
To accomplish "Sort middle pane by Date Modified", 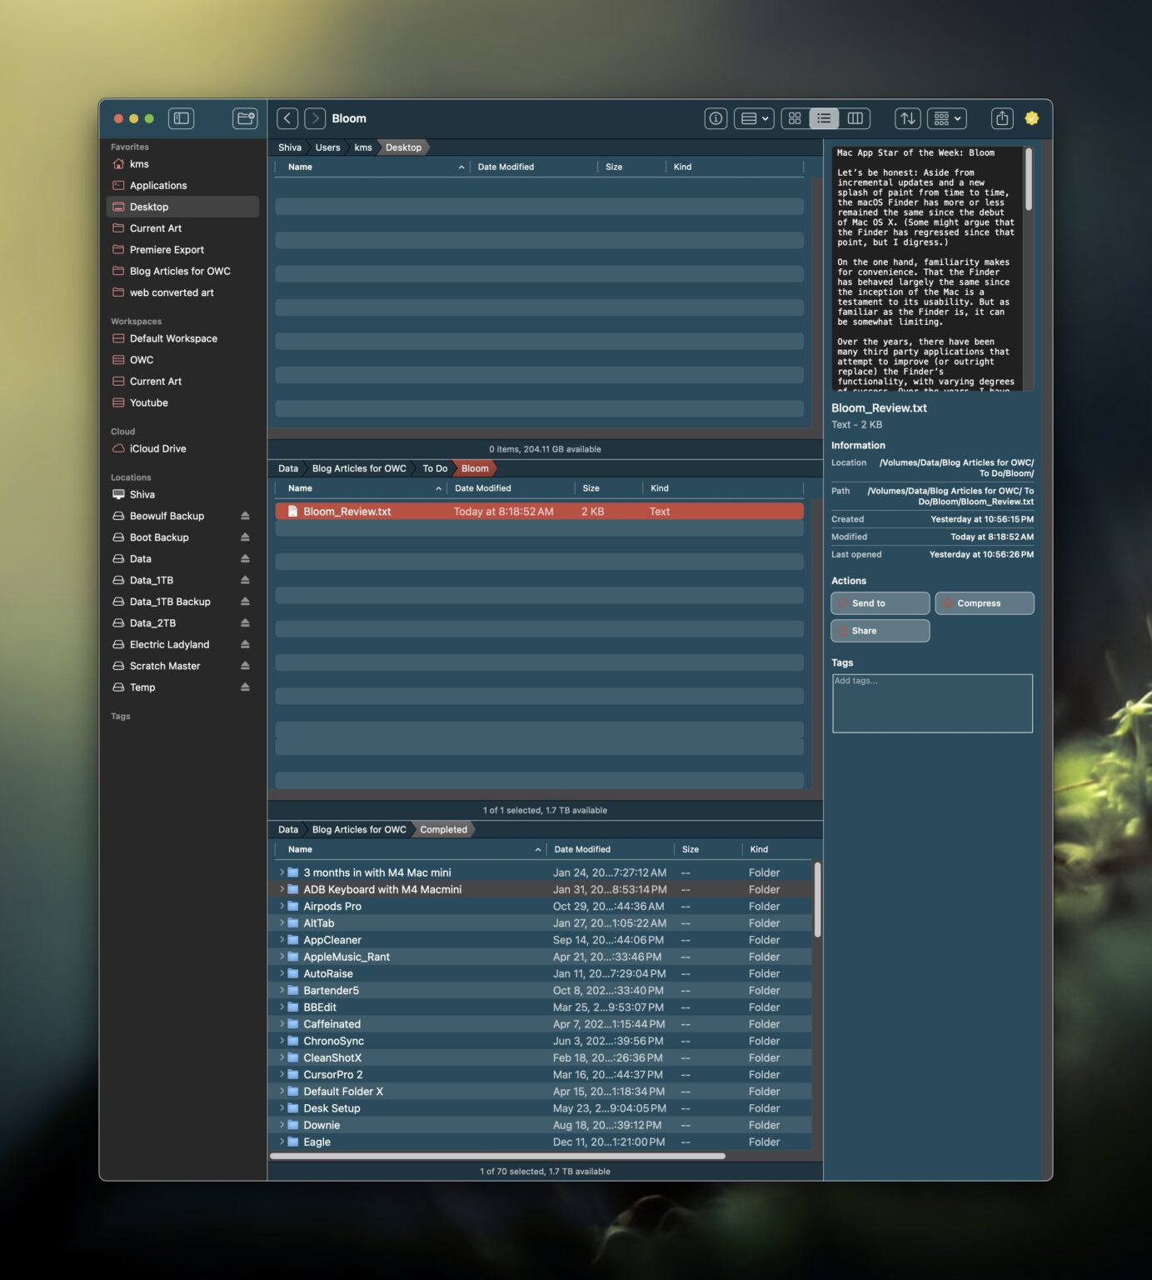I will pyautogui.click(x=511, y=488).
